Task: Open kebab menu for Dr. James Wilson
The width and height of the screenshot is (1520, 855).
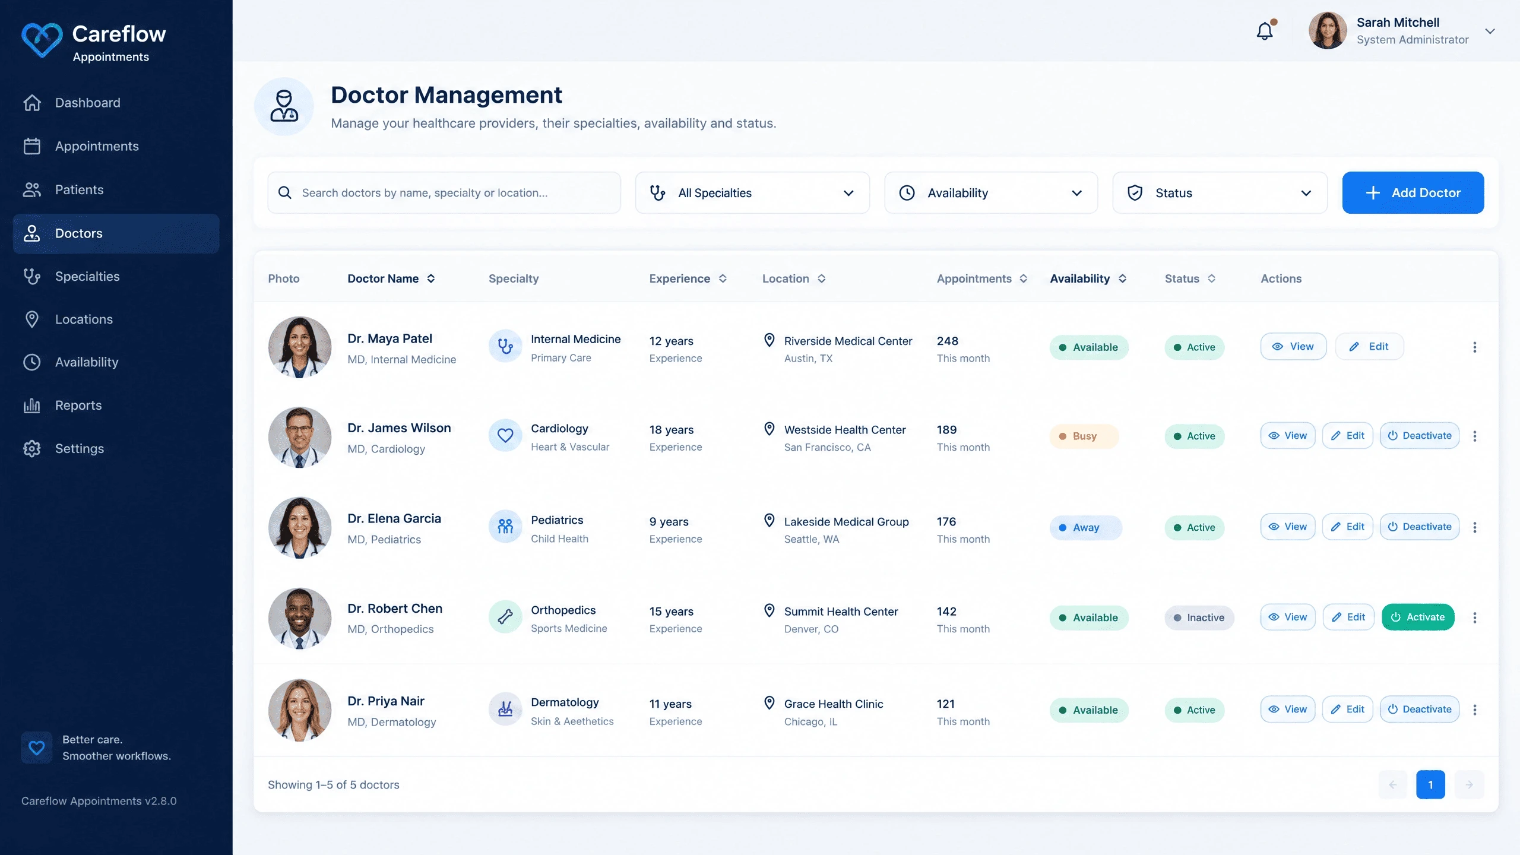Action: [x=1474, y=436]
